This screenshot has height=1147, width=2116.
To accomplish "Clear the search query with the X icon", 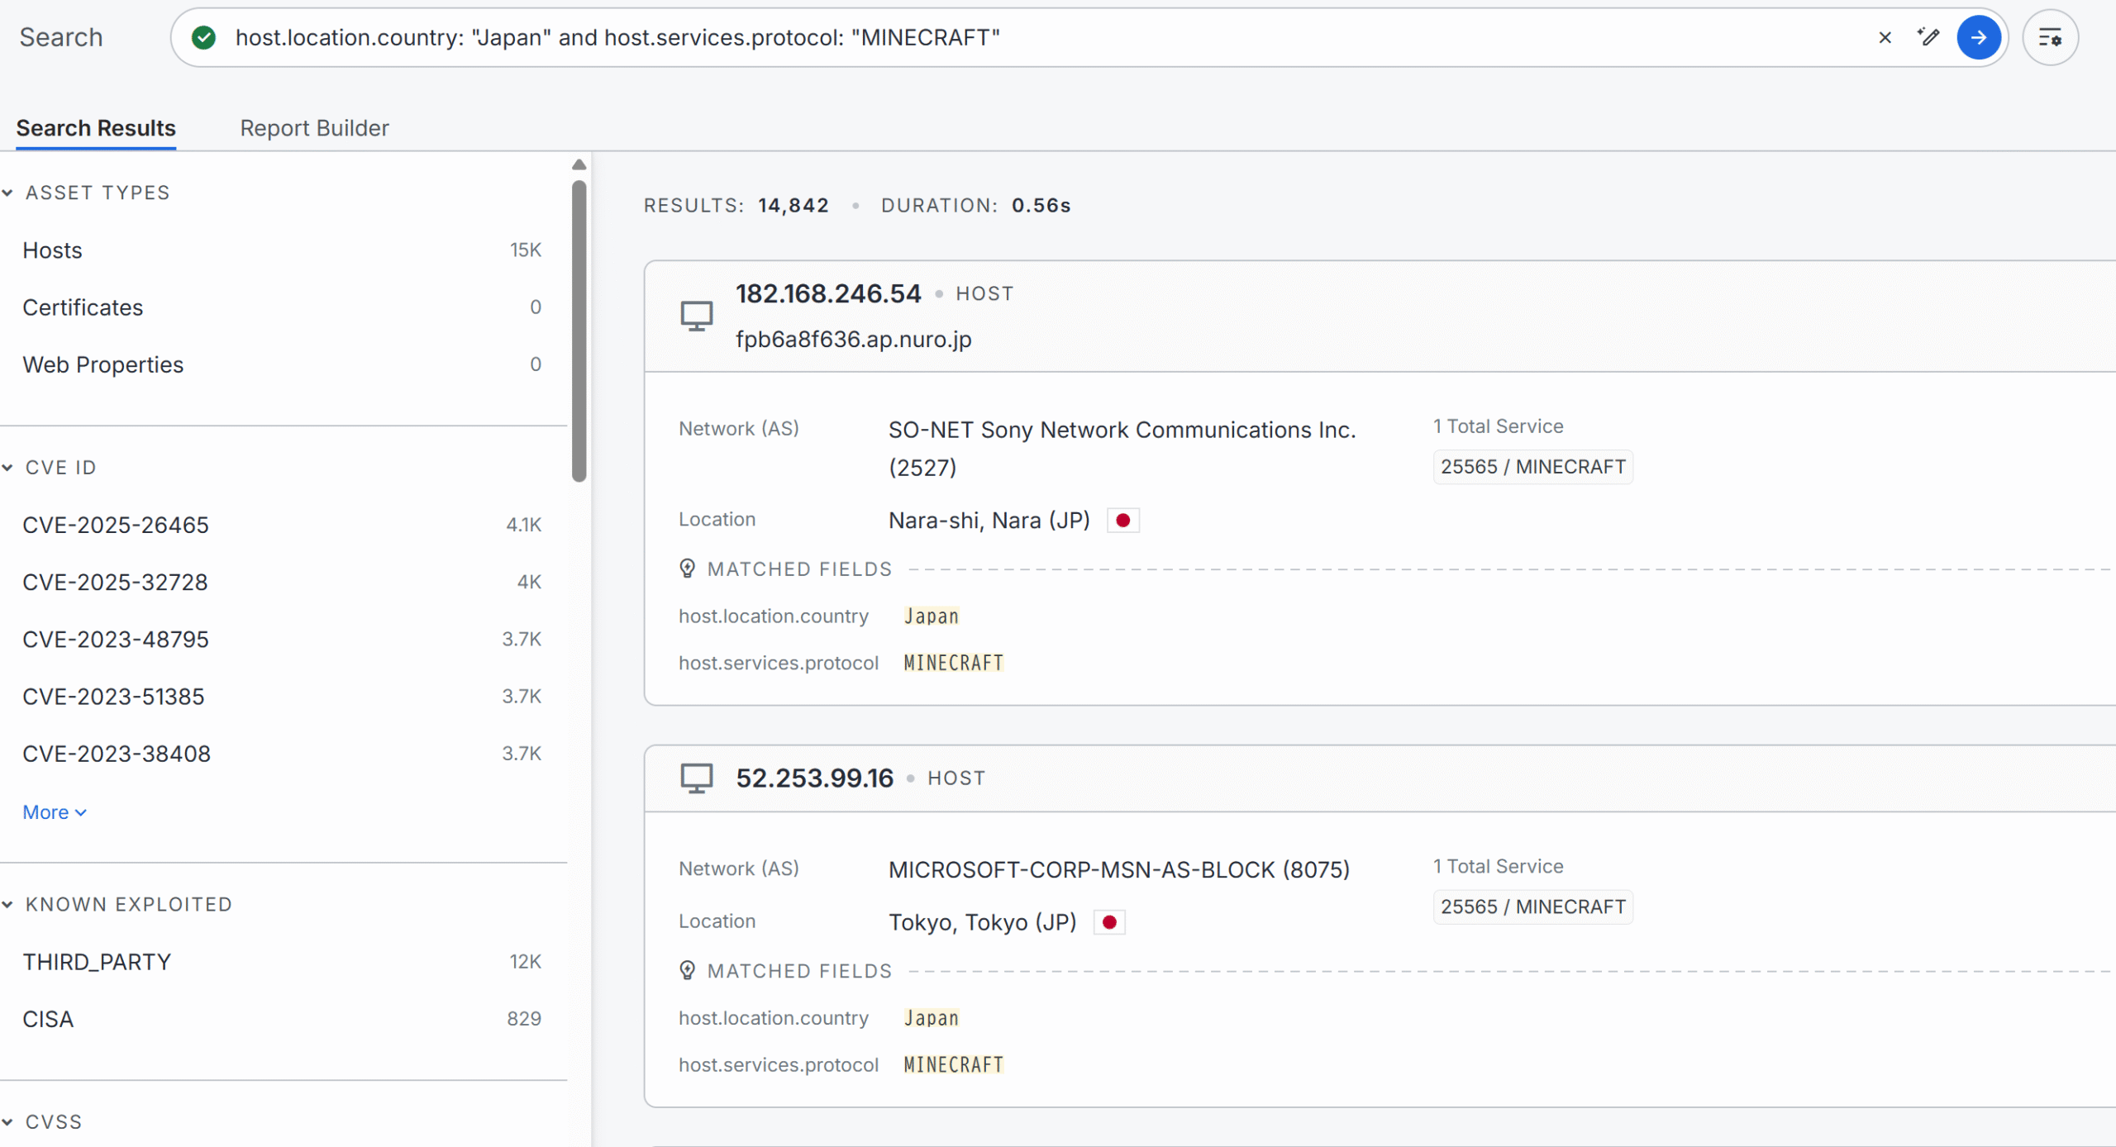I will 1885,37.
